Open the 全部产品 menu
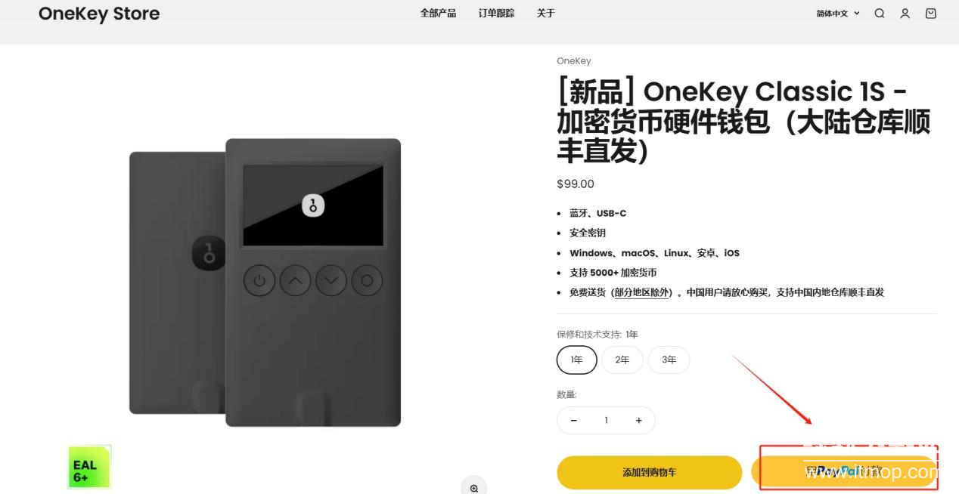Image resolution: width=959 pixels, height=494 pixels. coord(438,14)
